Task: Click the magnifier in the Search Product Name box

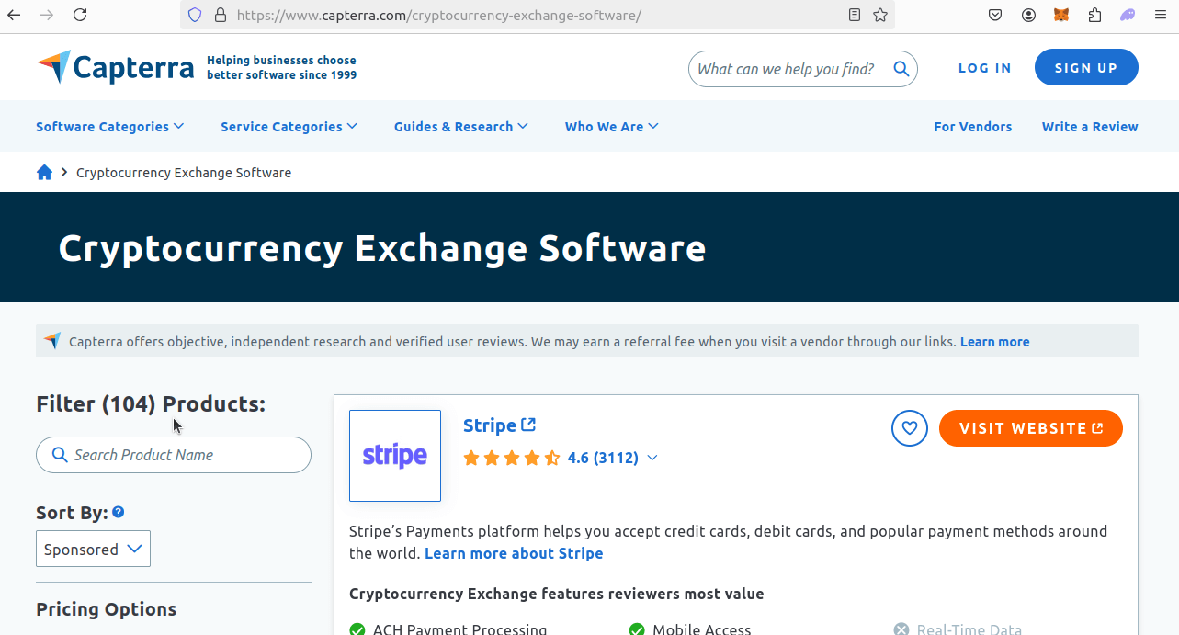Action: tap(60, 455)
